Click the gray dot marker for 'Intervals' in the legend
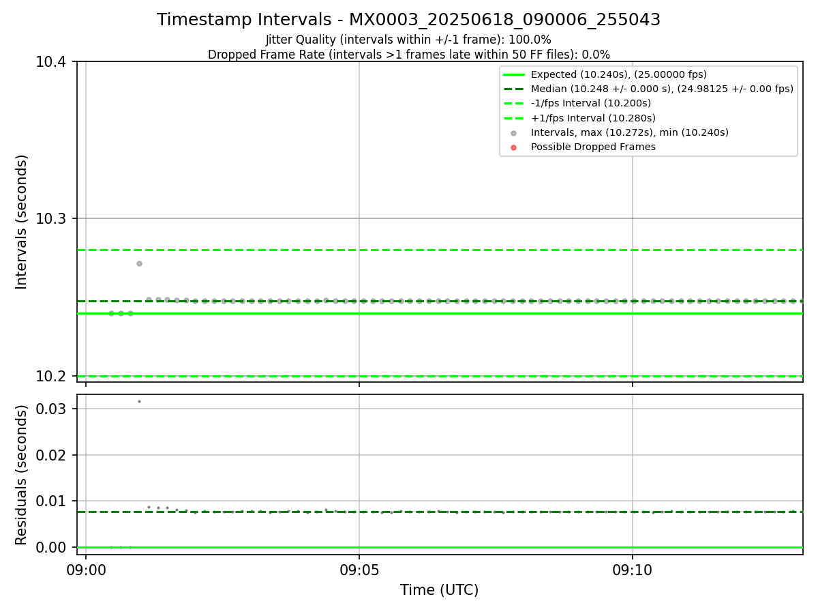Viewport: 818px width, 614px height. pyautogui.click(x=514, y=133)
